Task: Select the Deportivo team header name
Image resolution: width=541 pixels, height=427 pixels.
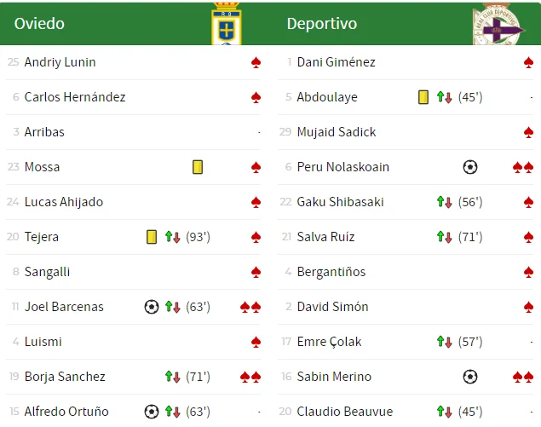Action: 322,24
